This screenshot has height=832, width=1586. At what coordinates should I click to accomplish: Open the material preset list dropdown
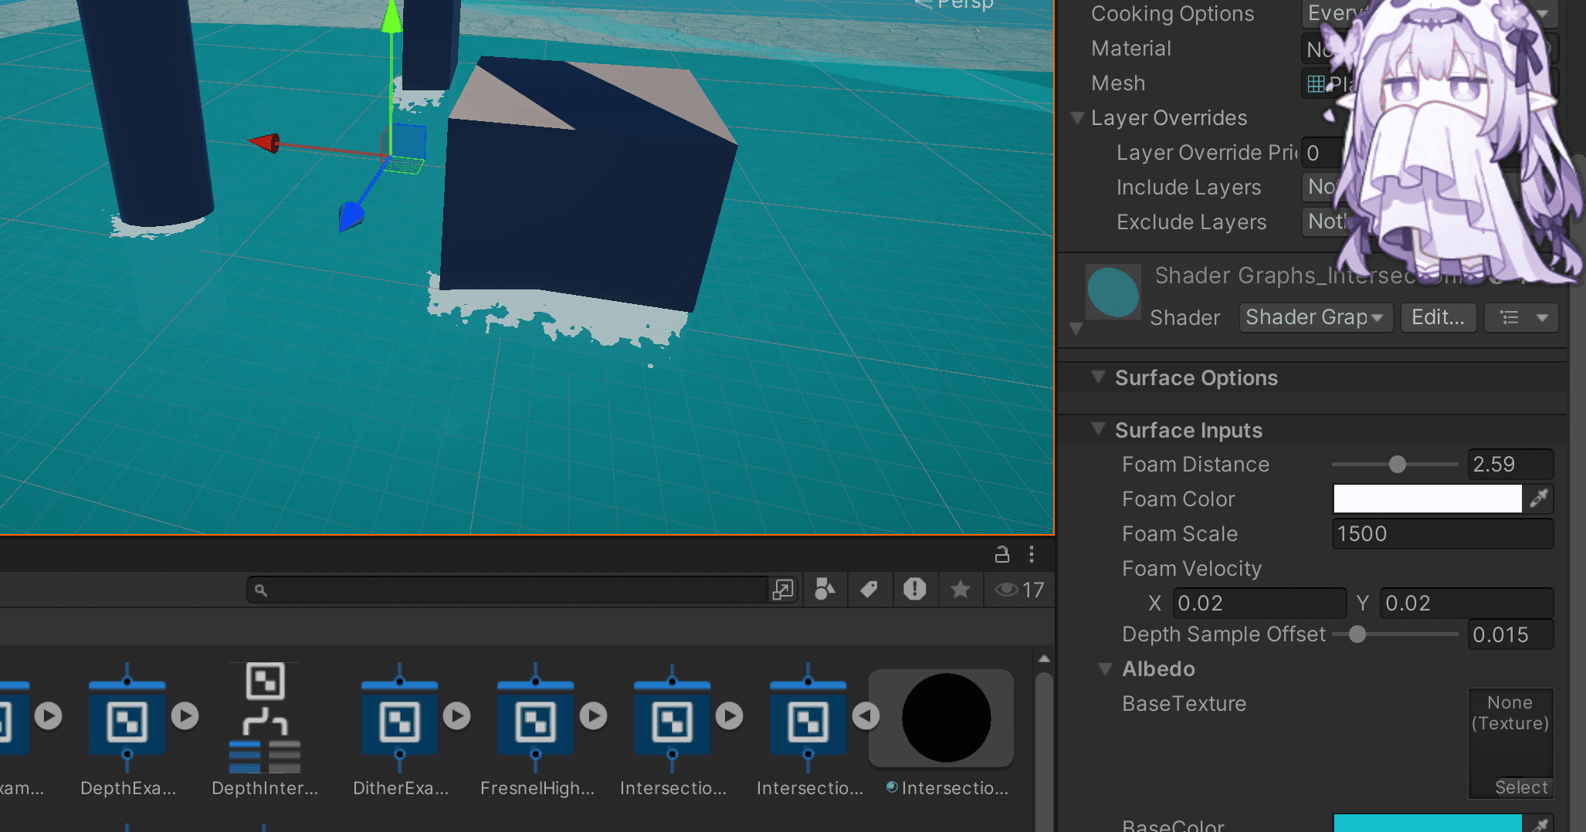pyautogui.click(x=1521, y=317)
